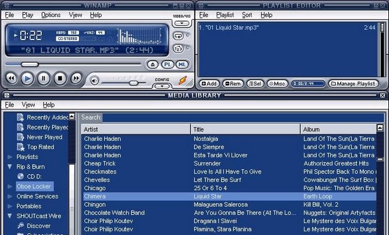The width and height of the screenshot is (389, 235).
Task: Toggle the shuffle button
Action: pos(178,48)
